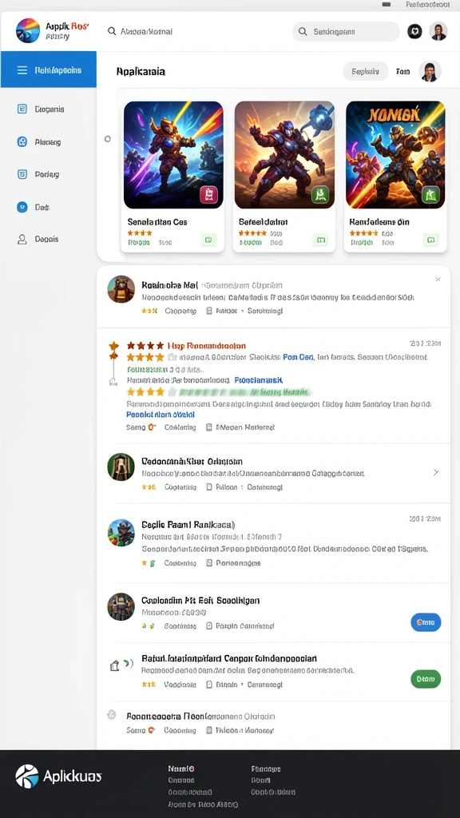Click the dark round notification icon in header

point(414,31)
